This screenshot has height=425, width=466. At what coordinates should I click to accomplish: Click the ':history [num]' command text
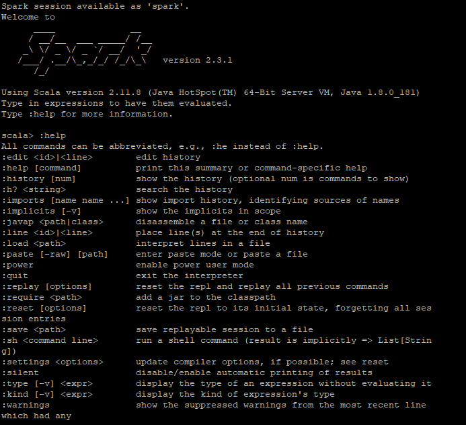[38, 179]
